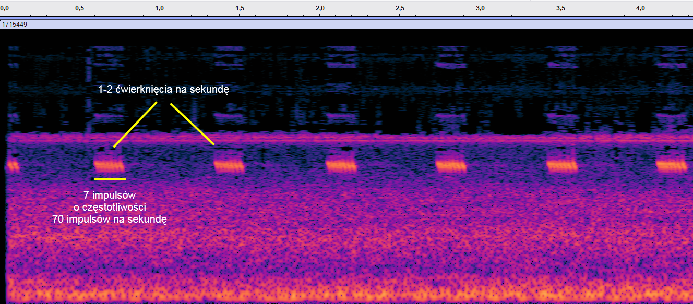Click the "1-2 ćwierknięcia na sekundę" annotation text
The height and width of the screenshot is (304, 693).
(164, 90)
